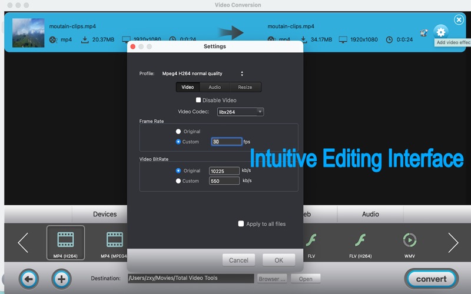
Task: Pick the WMV format icon
Action: (x=409, y=242)
